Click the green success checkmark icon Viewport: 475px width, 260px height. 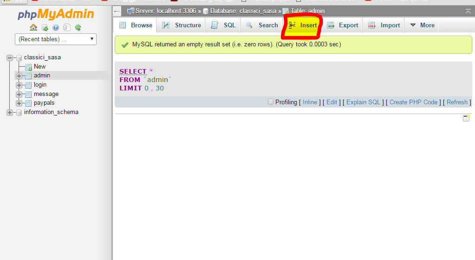[x=124, y=45]
